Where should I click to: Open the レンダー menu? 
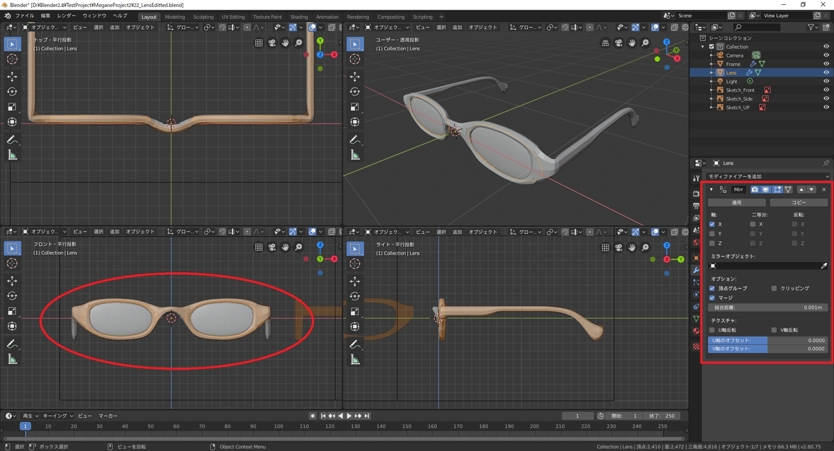[x=67, y=15]
